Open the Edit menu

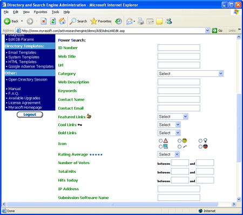[x=16, y=12]
